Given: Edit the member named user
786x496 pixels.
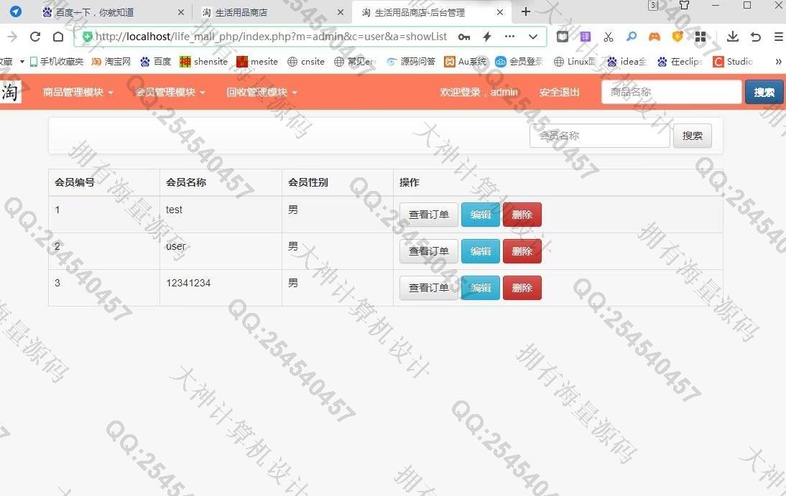Looking at the screenshot, I should coord(480,251).
